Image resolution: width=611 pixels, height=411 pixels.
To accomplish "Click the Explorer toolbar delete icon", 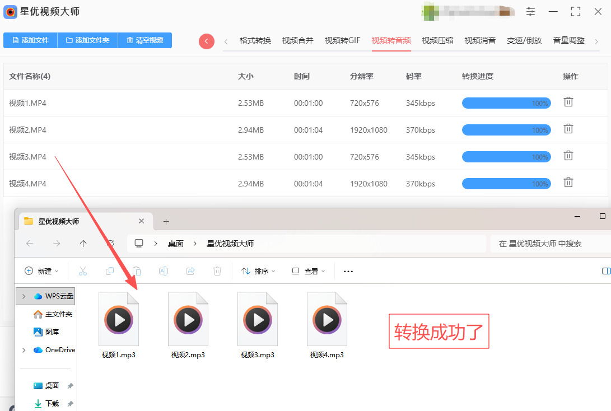I will coord(217,271).
